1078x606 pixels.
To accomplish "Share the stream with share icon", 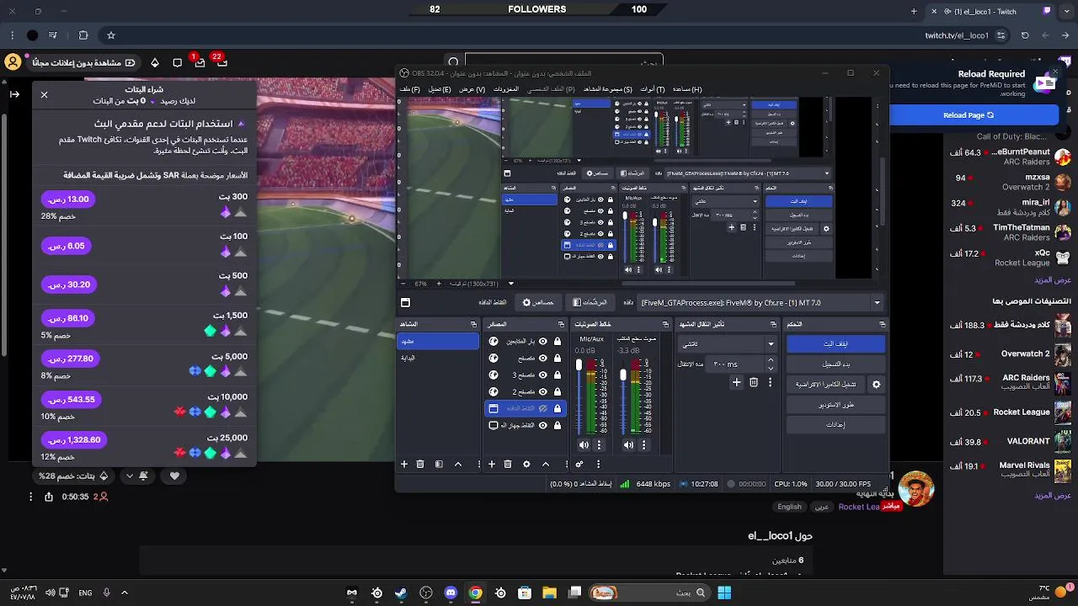I will coord(49,497).
